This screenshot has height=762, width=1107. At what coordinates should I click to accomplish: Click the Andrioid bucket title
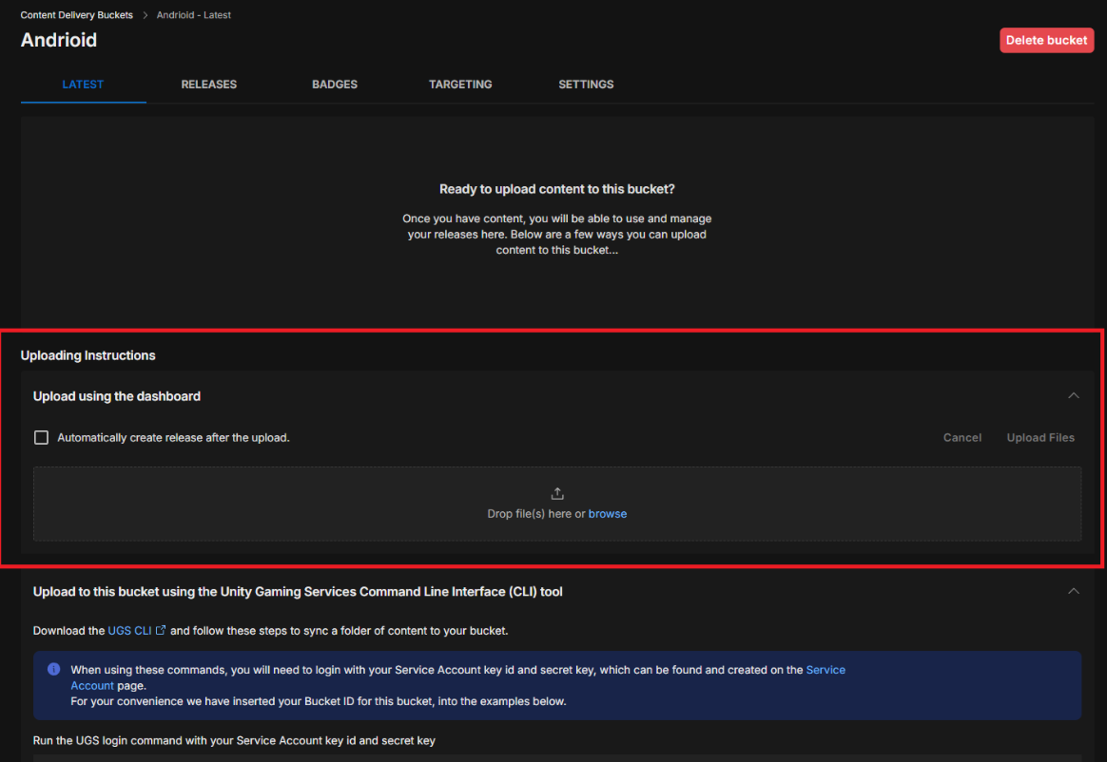[x=59, y=40]
